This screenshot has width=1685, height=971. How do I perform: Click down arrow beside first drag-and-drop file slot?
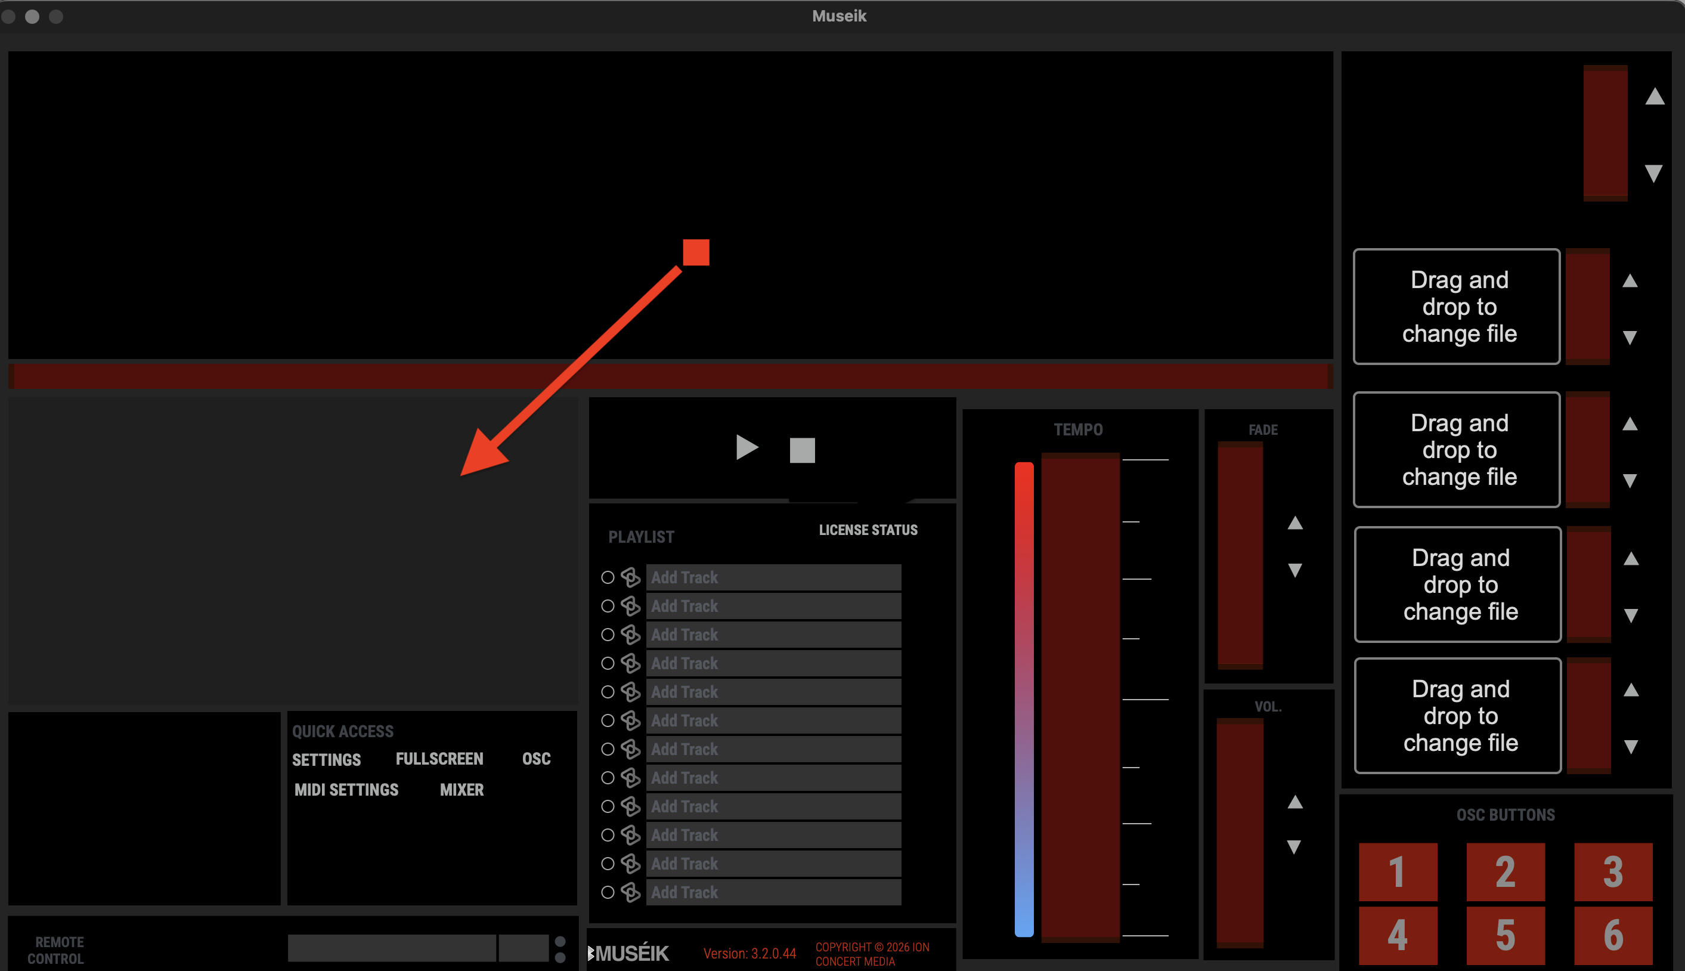pyautogui.click(x=1630, y=338)
